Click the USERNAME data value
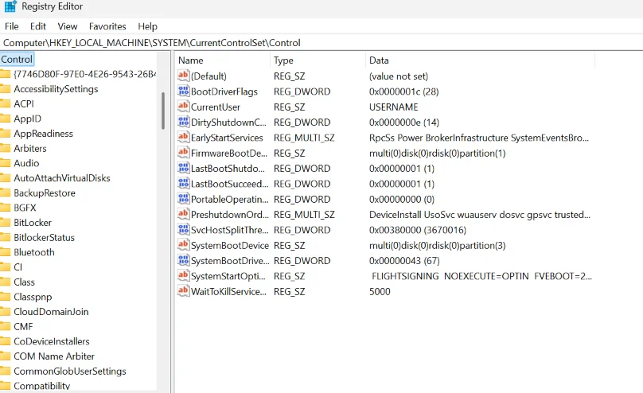643x393 pixels. (394, 107)
